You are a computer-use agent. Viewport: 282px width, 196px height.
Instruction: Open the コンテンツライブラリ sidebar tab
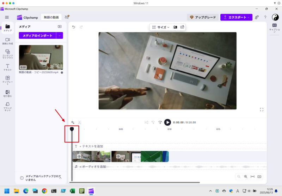coord(7,54)
